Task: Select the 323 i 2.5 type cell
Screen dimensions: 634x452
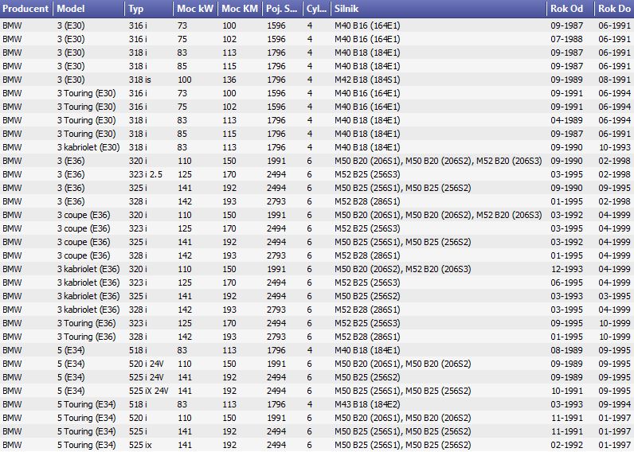Action: point(146,174)
